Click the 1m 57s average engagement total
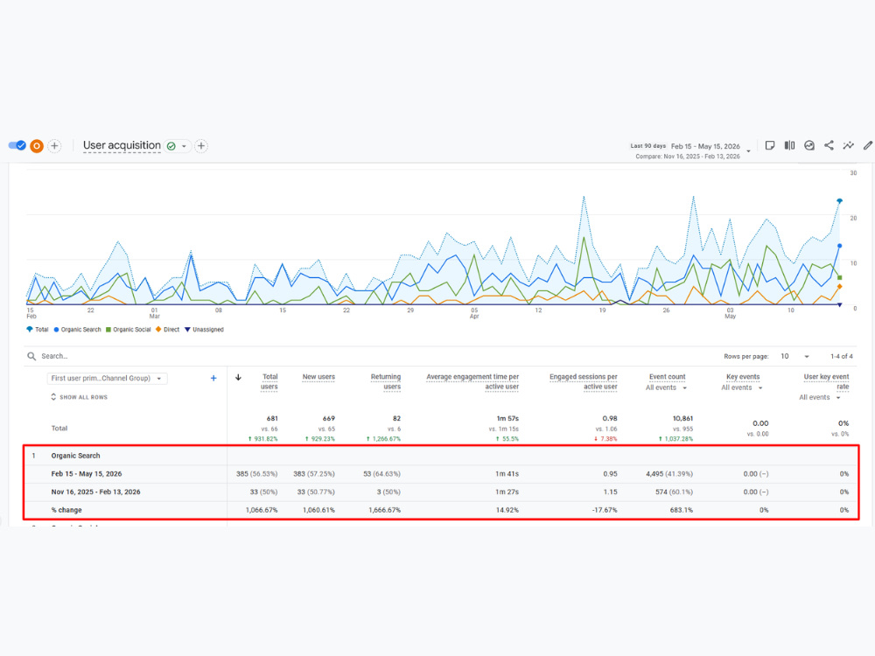This screenshot has width=875, height=656. point(507,418)
